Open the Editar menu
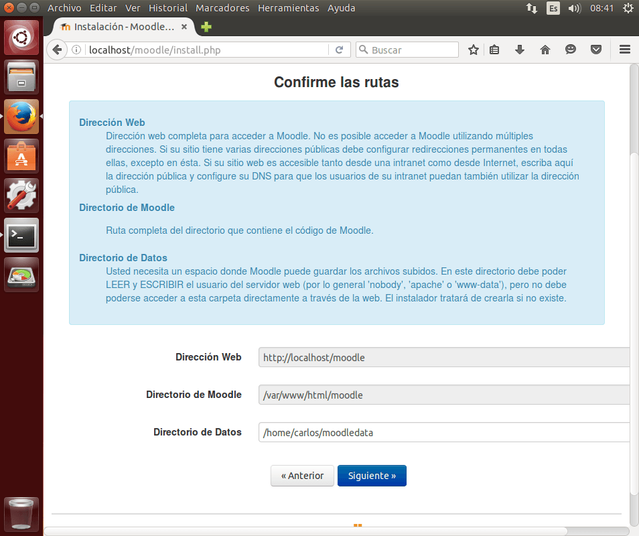The height and width of the screenshot is (536, 639). click(x=103, y=8)
